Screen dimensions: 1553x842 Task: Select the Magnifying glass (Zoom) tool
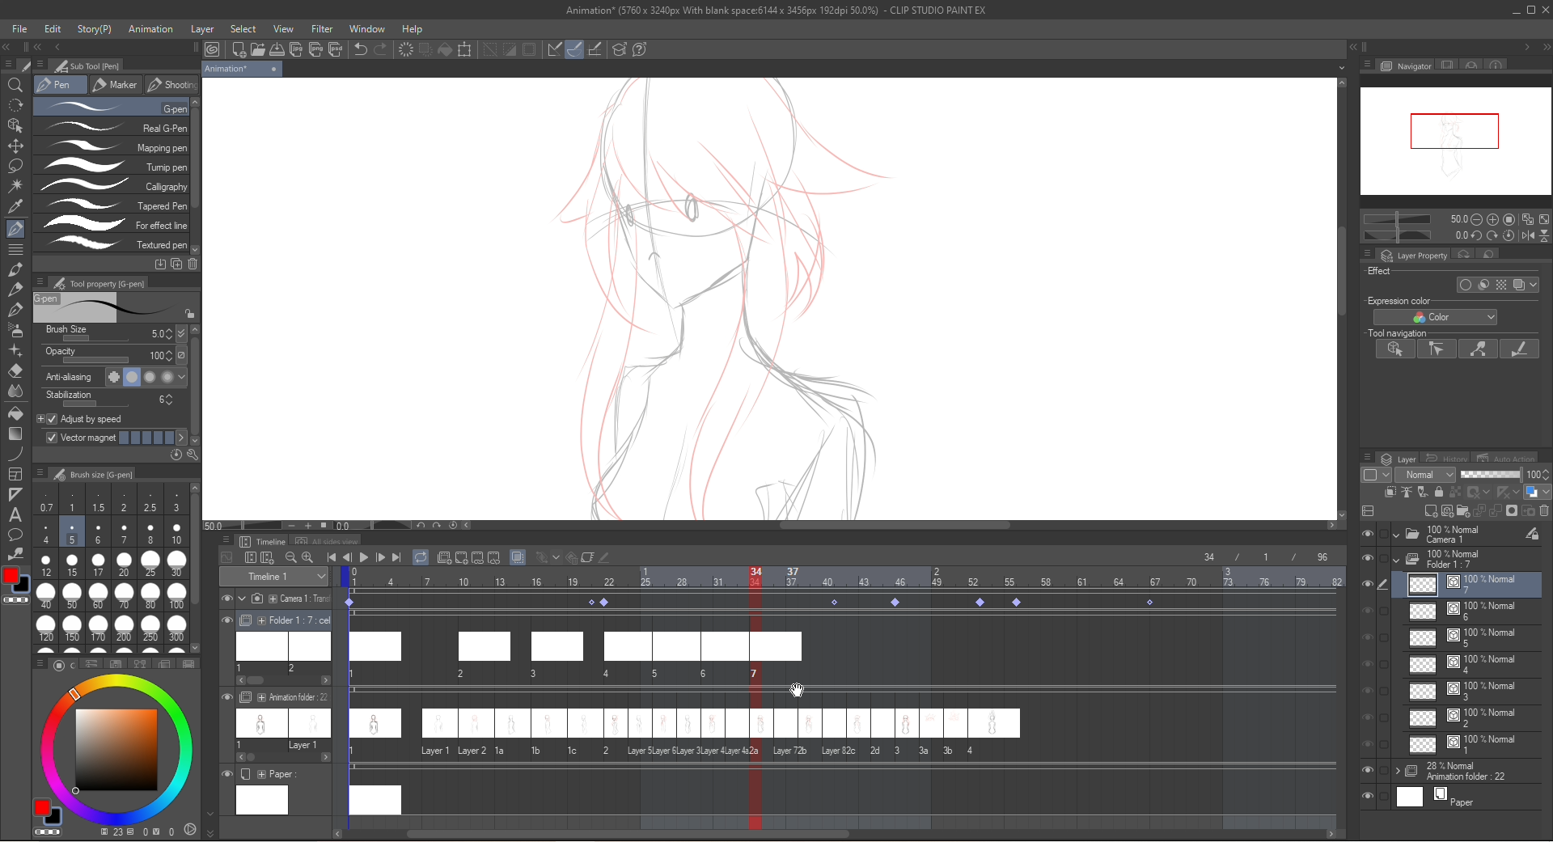click(15, 86)
